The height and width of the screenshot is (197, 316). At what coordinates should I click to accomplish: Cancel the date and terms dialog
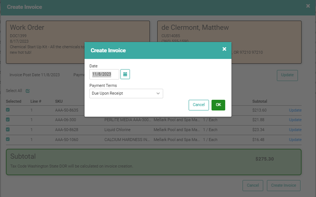click(199, 105)
